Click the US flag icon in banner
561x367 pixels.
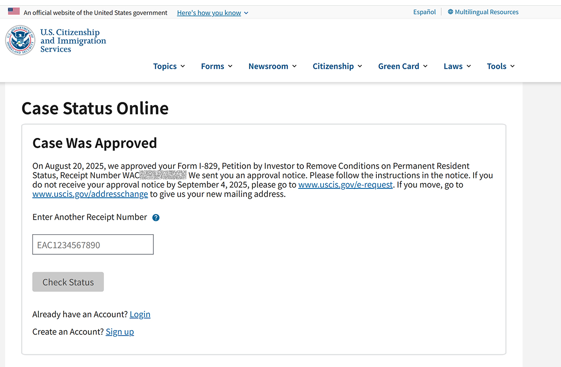[14, 12]
